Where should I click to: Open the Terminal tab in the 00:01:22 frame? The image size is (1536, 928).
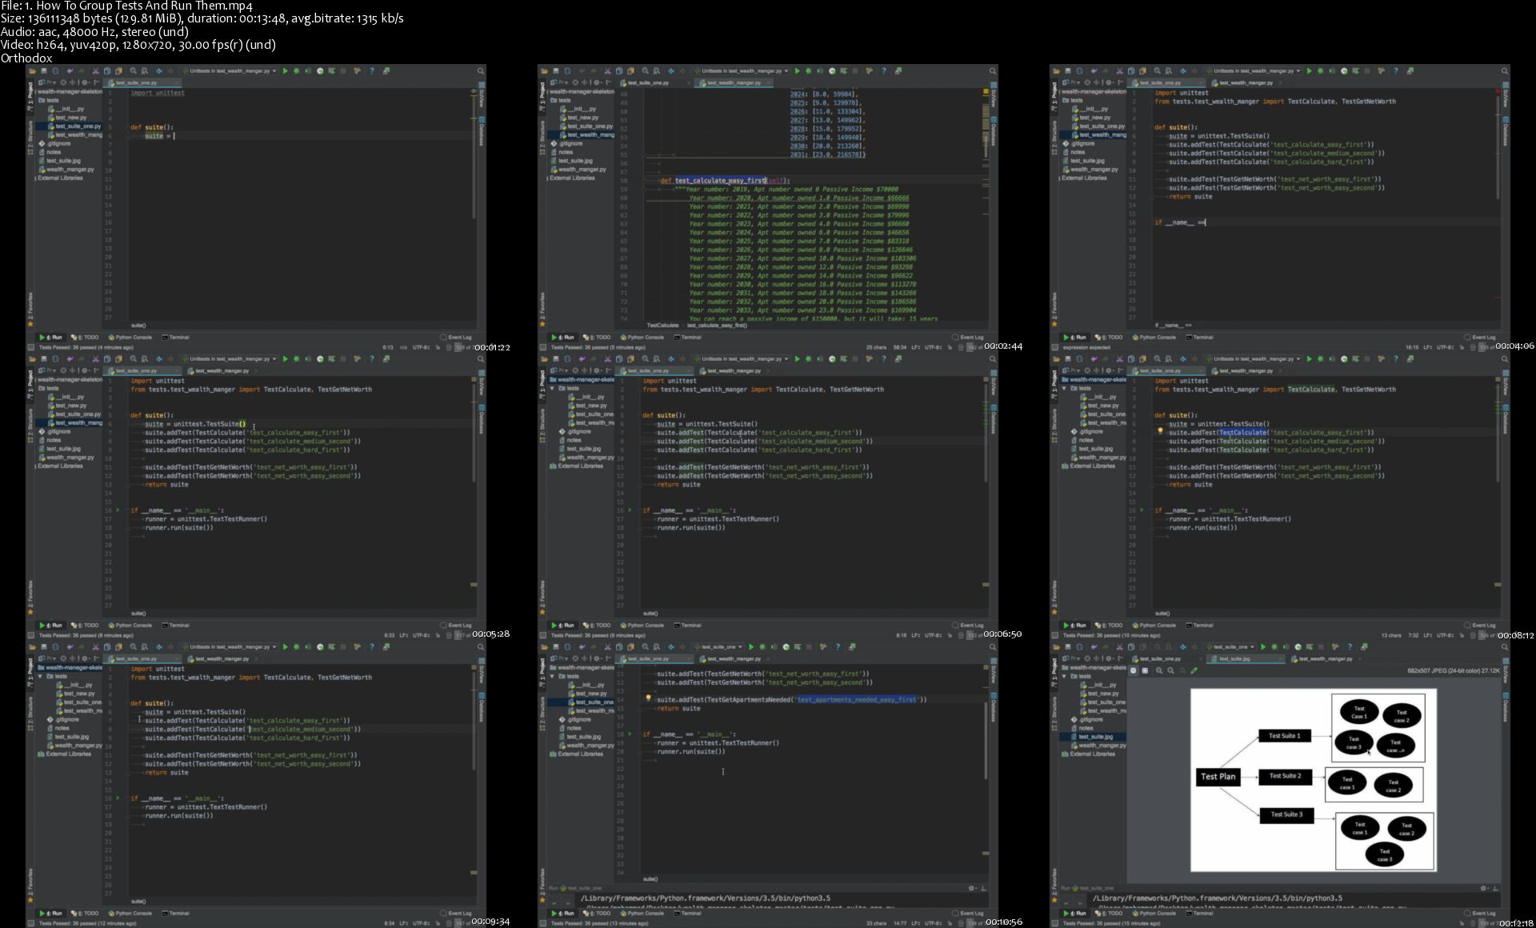pos(176,338)
